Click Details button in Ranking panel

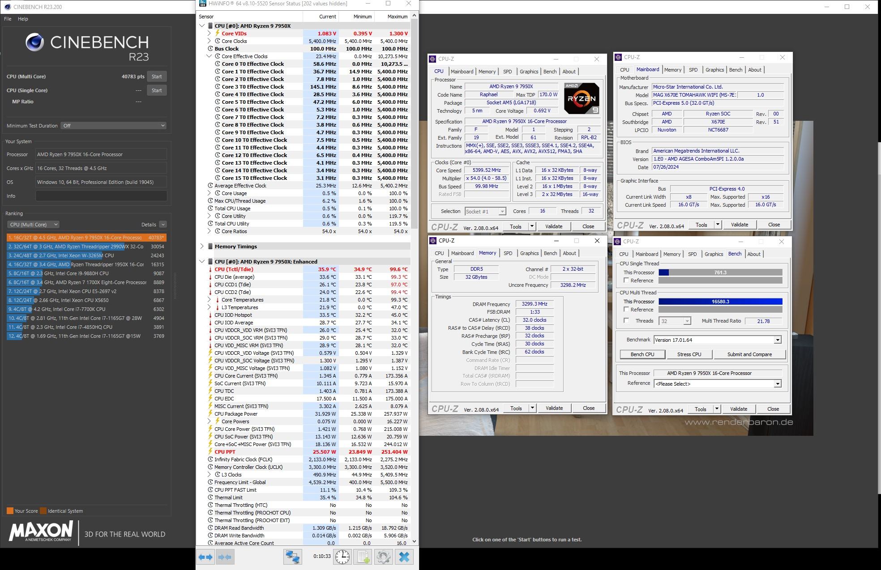click(x=149, y=225)
